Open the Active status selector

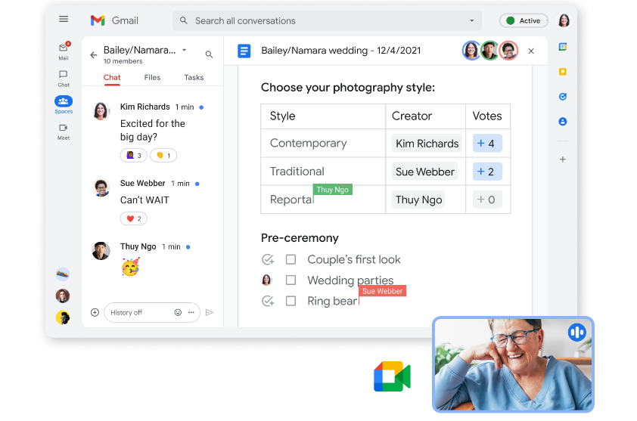(524, 20)
